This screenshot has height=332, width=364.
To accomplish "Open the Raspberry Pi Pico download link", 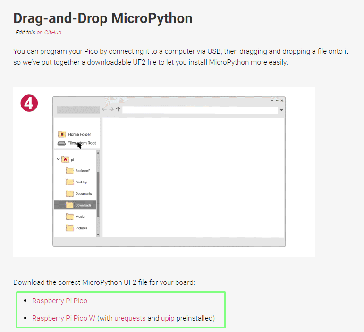I will click(59, 301).
